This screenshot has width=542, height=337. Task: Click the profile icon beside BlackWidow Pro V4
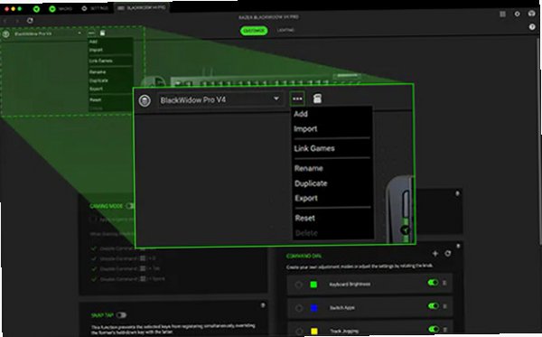click(x=5, y=33)
